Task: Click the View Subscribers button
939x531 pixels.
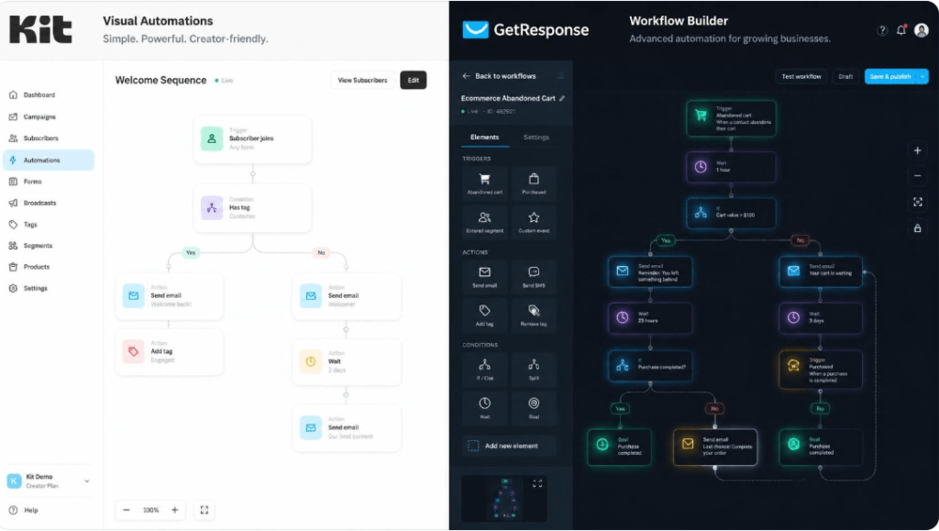Action: [362, 80]
